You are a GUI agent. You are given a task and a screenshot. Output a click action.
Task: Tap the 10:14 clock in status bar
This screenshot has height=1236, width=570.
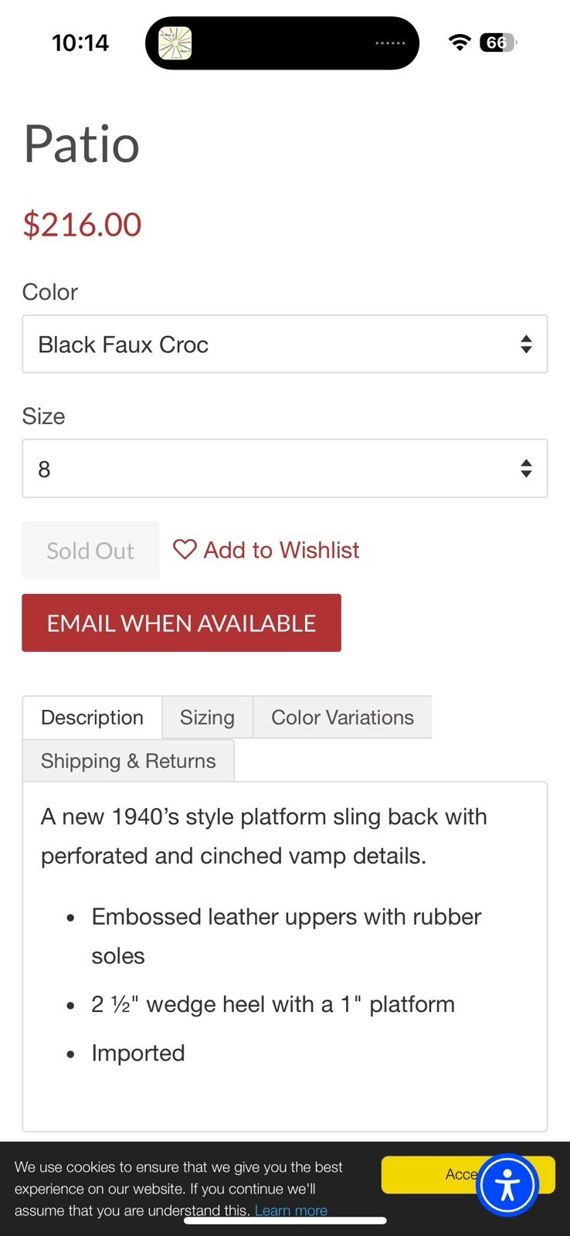[x=80, y=42]
